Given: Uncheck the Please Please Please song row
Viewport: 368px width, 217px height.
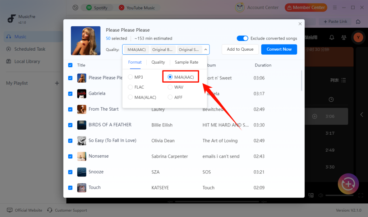Looking at the screenshot, I should tap(70, 78).
